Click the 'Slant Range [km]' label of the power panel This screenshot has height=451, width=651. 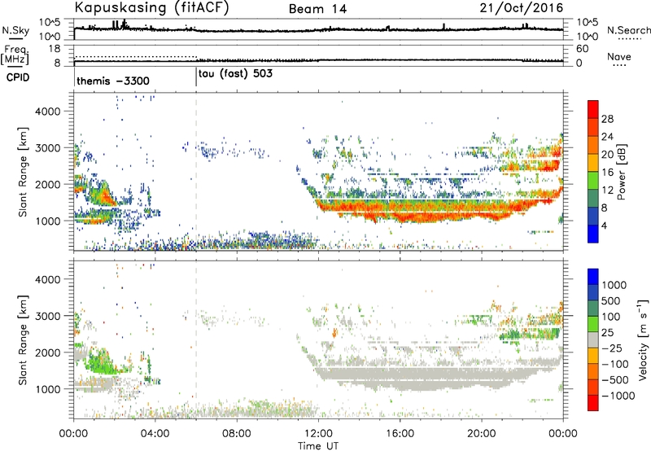[x=23, y=172]
